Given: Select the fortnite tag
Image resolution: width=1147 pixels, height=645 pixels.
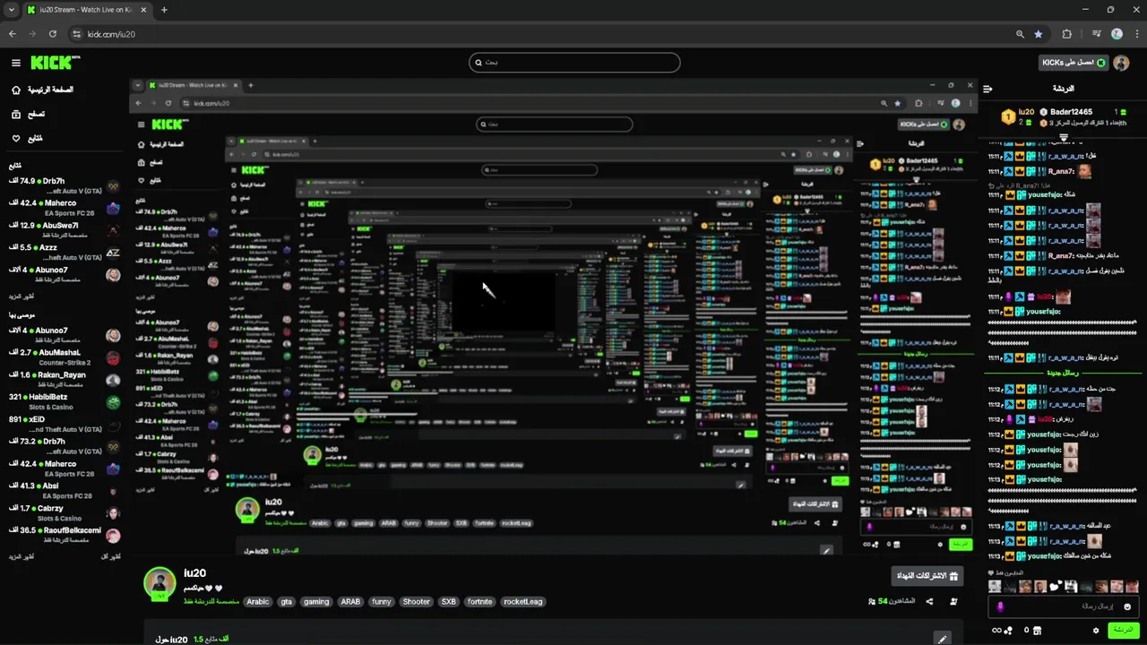Looking at the screenshot, I should point(479,602).
